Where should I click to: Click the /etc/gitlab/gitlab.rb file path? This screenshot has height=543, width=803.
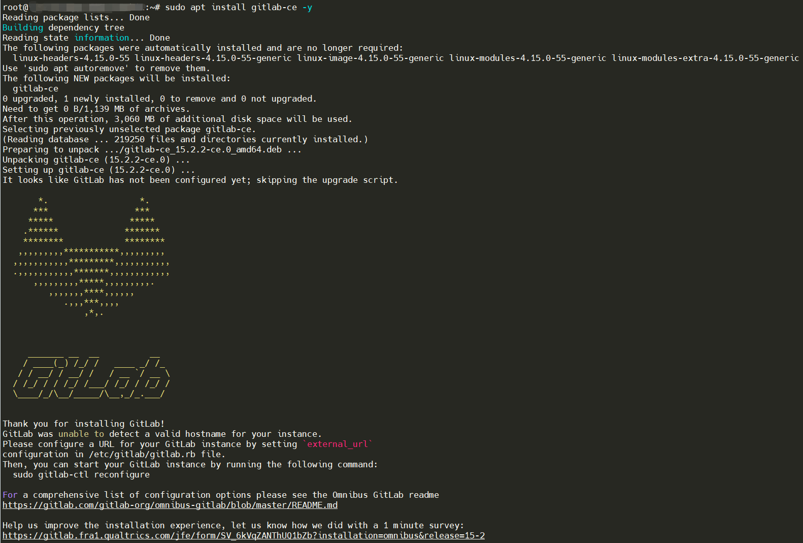(x=142, y=454)
